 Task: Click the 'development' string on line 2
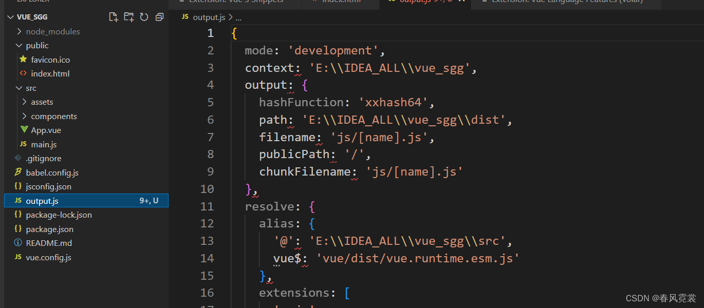pos(333,50)
